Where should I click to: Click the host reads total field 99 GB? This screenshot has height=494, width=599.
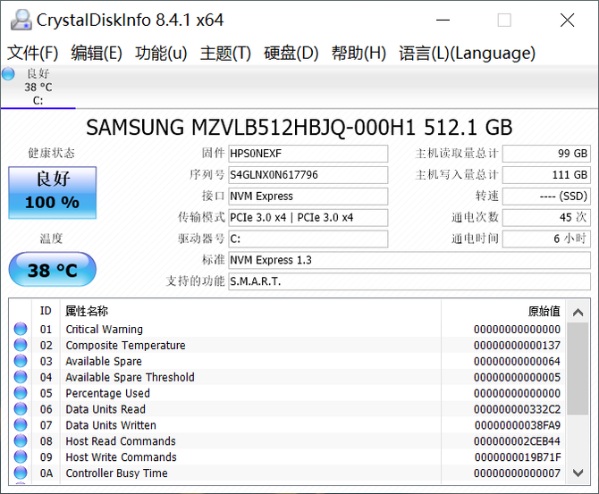(546, 154)
